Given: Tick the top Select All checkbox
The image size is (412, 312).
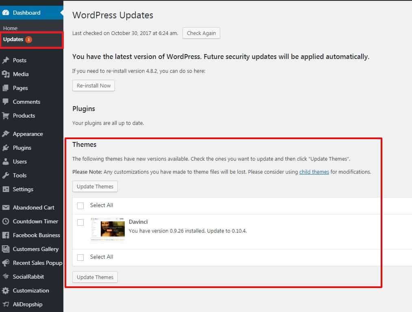Looking at the screenshot, I should click(80, 205).
